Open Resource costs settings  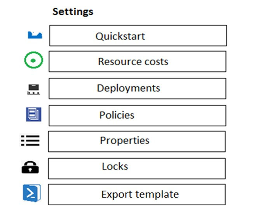coord(138,61)
